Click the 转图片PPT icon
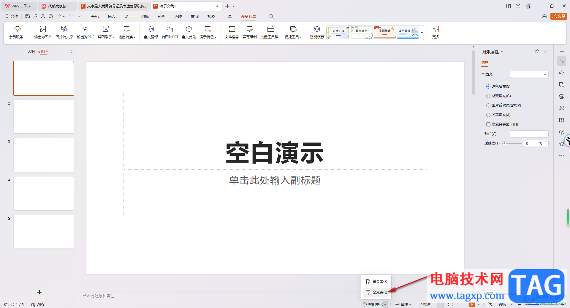Viewport: 570px width, 308px height. coord(170,29)
